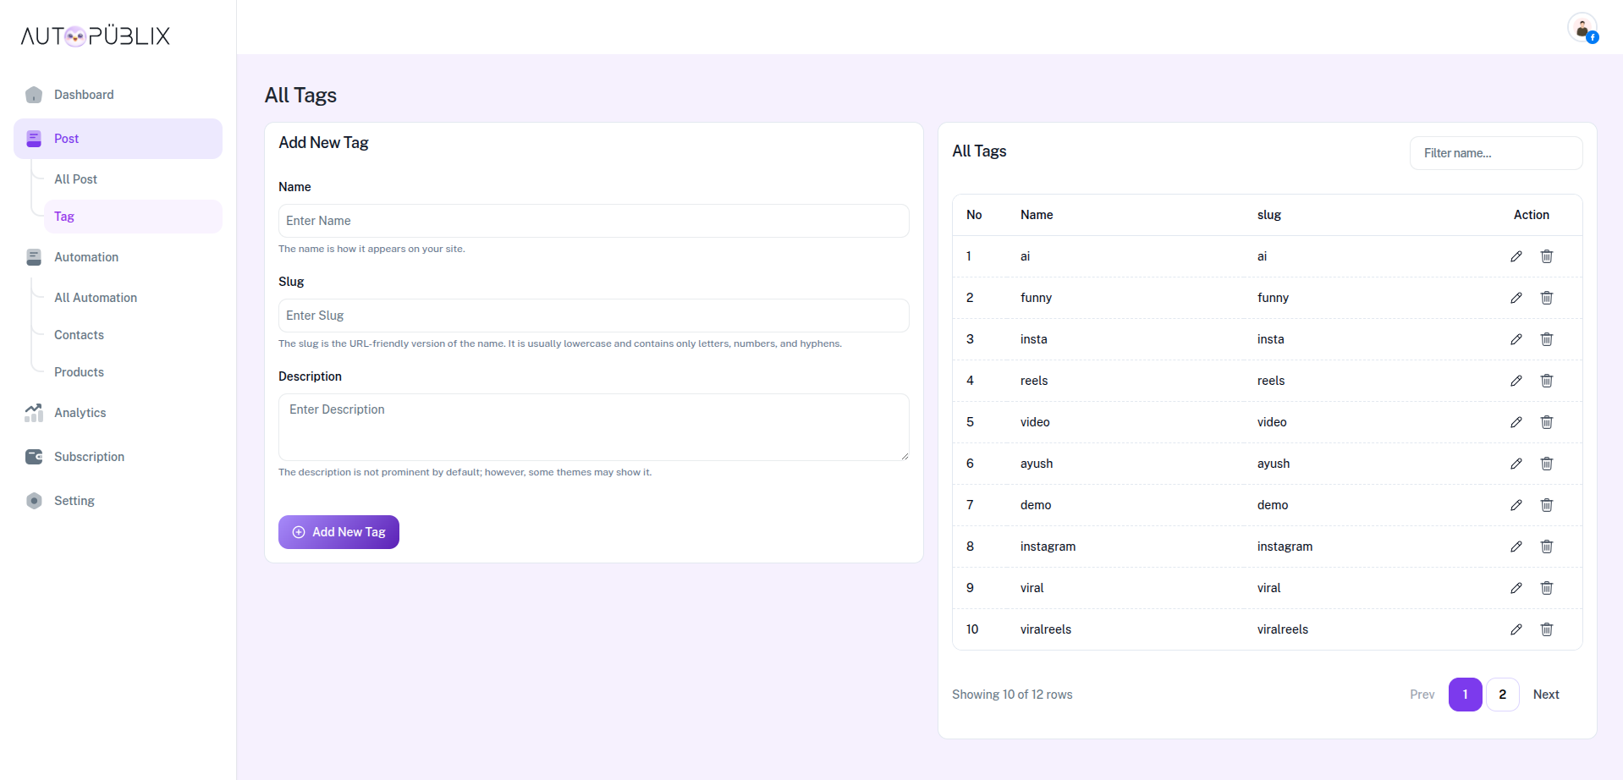Open the Dashboard page
Viewport: 1623px width, 780px height.
[84, 95]
